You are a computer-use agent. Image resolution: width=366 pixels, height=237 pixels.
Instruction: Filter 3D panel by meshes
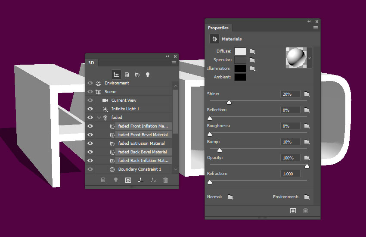point(127,75)
